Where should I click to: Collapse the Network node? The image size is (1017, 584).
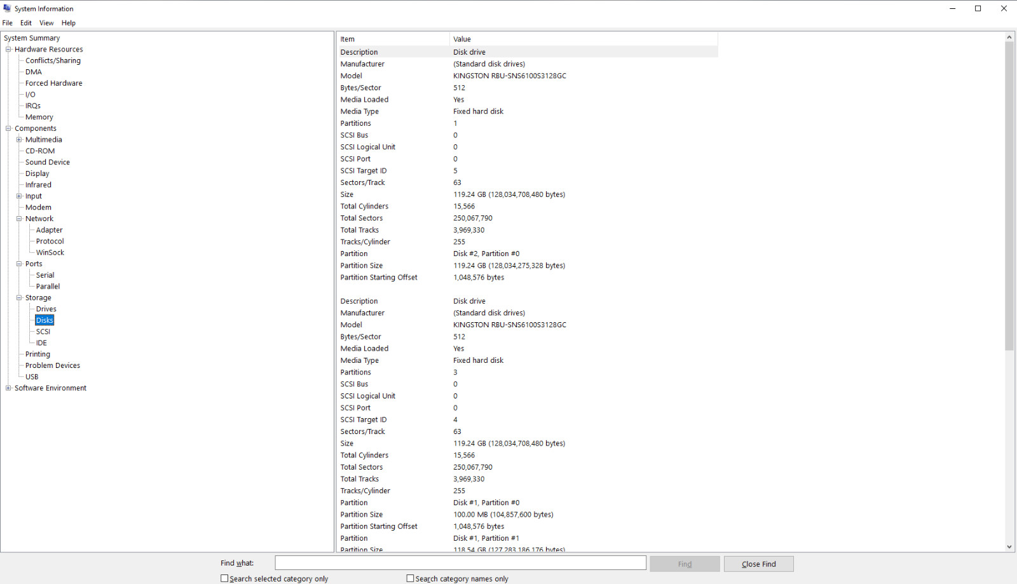[19, 219]
